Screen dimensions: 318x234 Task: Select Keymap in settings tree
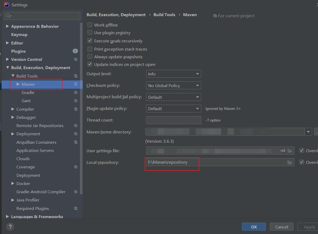19,35
